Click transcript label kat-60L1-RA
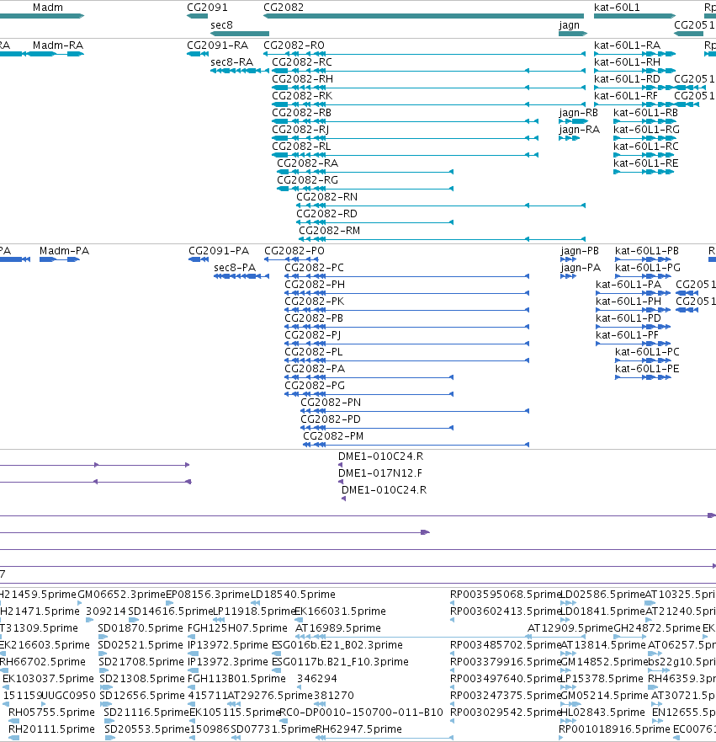This screenshot has height=742, width=716. pyautogui.click(x=627, y=45)
